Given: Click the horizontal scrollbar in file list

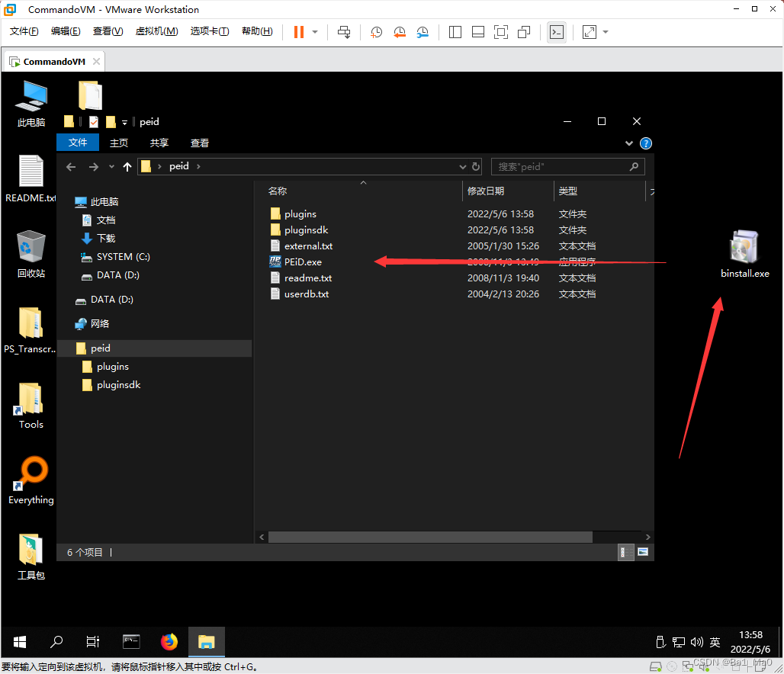Looking at the screenshot, I should [430, 537].
